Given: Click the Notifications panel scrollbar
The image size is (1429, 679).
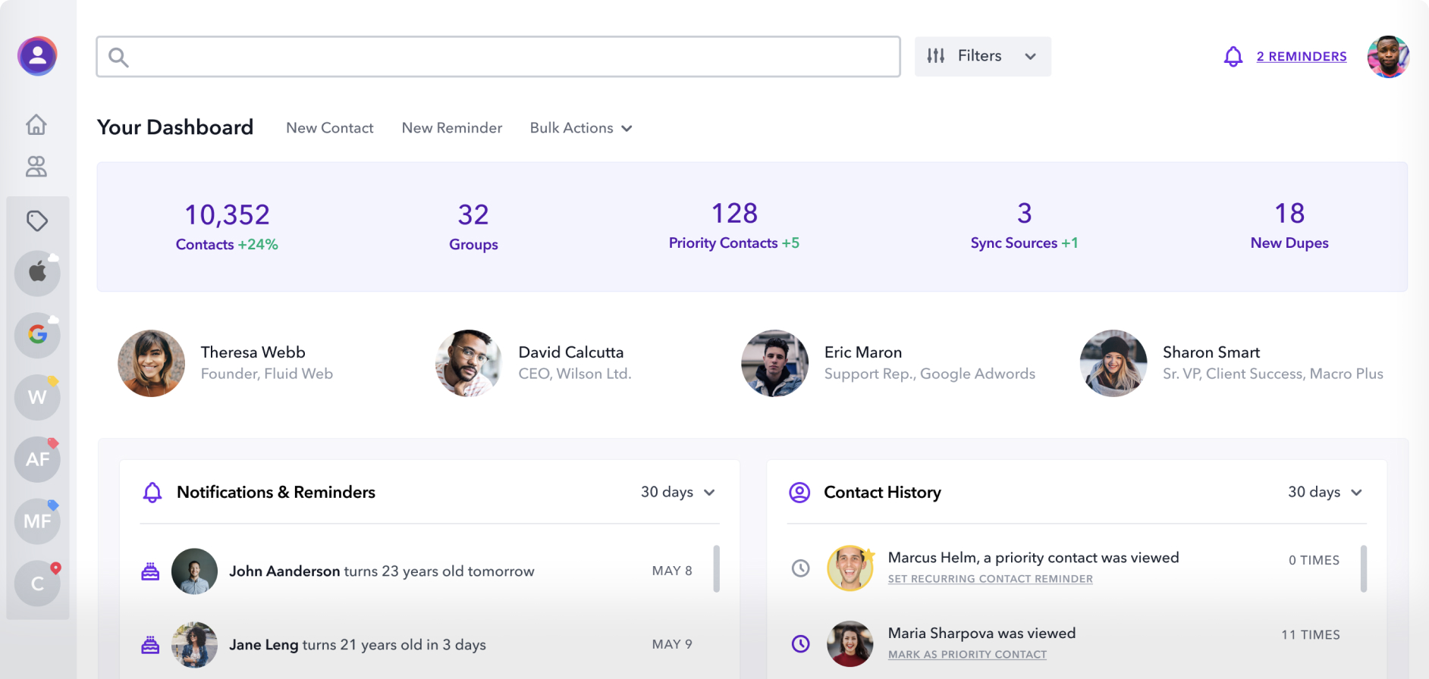Looking at the screenshot, I should coord(716,568).
